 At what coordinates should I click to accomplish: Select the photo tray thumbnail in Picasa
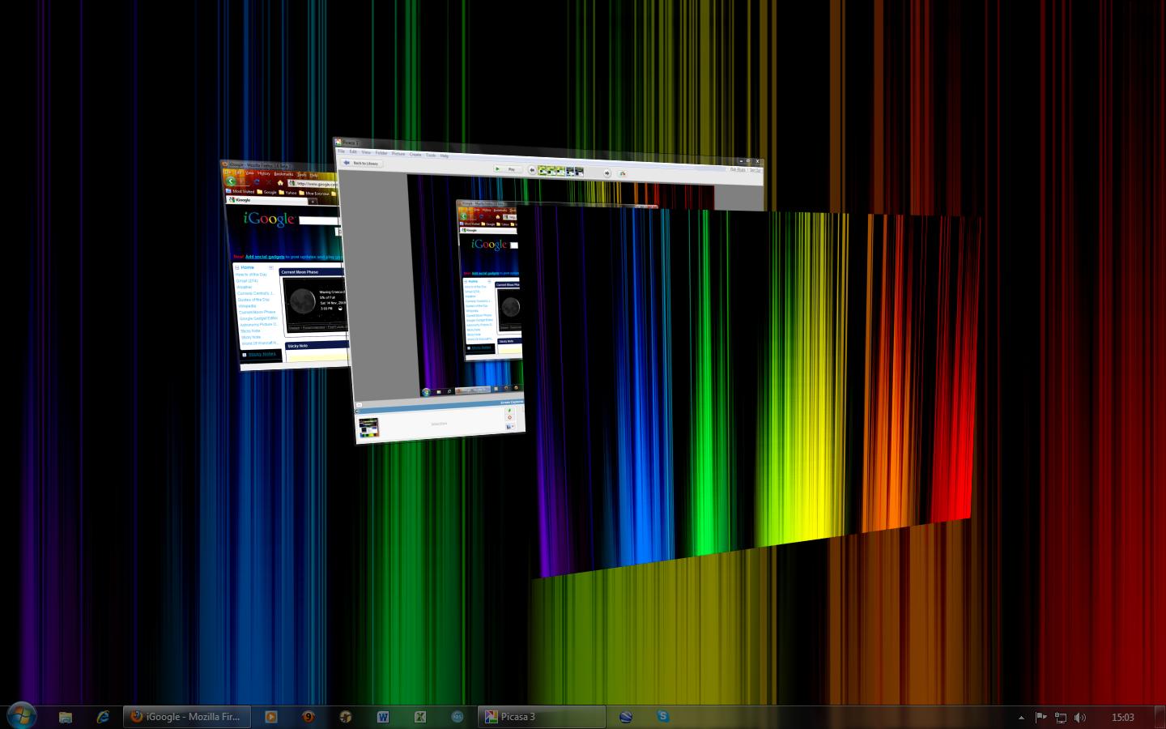coord(368,428)
